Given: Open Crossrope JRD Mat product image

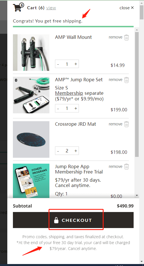Looking at the screenshot, I should (31, 139).
